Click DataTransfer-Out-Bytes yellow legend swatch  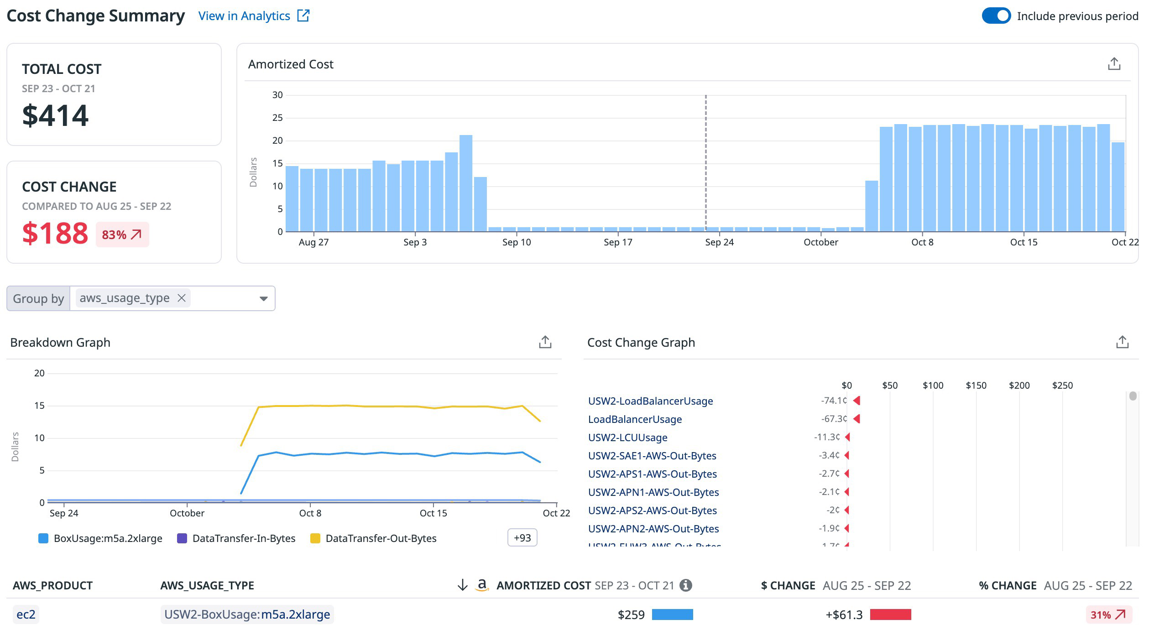[315, 538]
